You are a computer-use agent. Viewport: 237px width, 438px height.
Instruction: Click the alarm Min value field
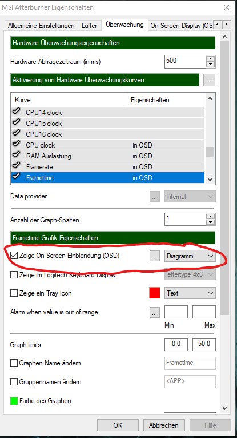tap(176, 312)
